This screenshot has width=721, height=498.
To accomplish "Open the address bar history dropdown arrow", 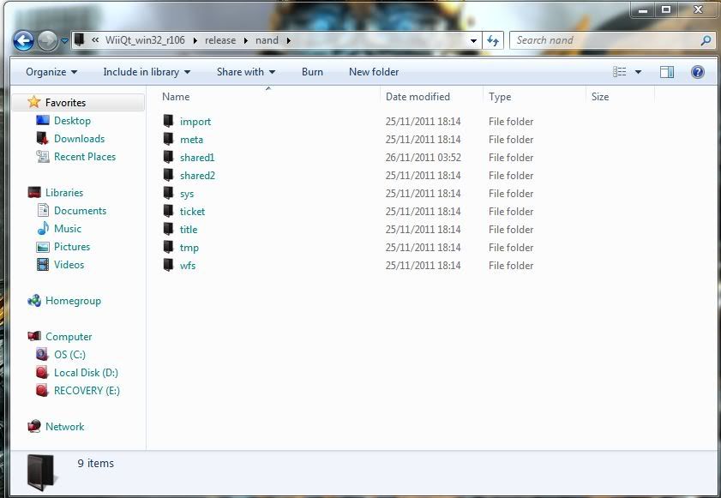I will click(x=474, y=40).
